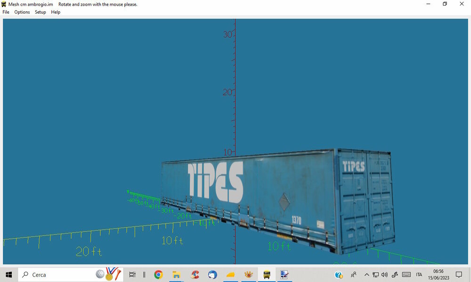471x282 pixels.
Task: Click the 30 label on vertical axis
Action: click(227, 34)
